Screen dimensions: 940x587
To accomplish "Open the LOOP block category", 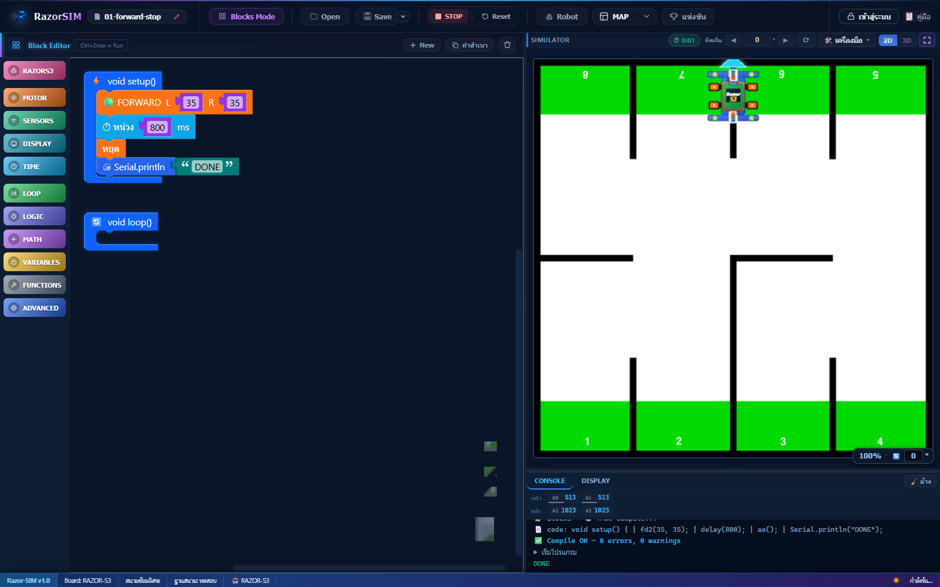I will [35, 194].
